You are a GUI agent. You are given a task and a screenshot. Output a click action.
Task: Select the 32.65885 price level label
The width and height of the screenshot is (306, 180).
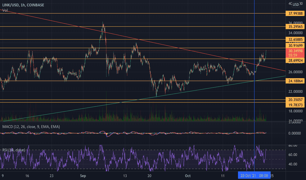(295, 40)
